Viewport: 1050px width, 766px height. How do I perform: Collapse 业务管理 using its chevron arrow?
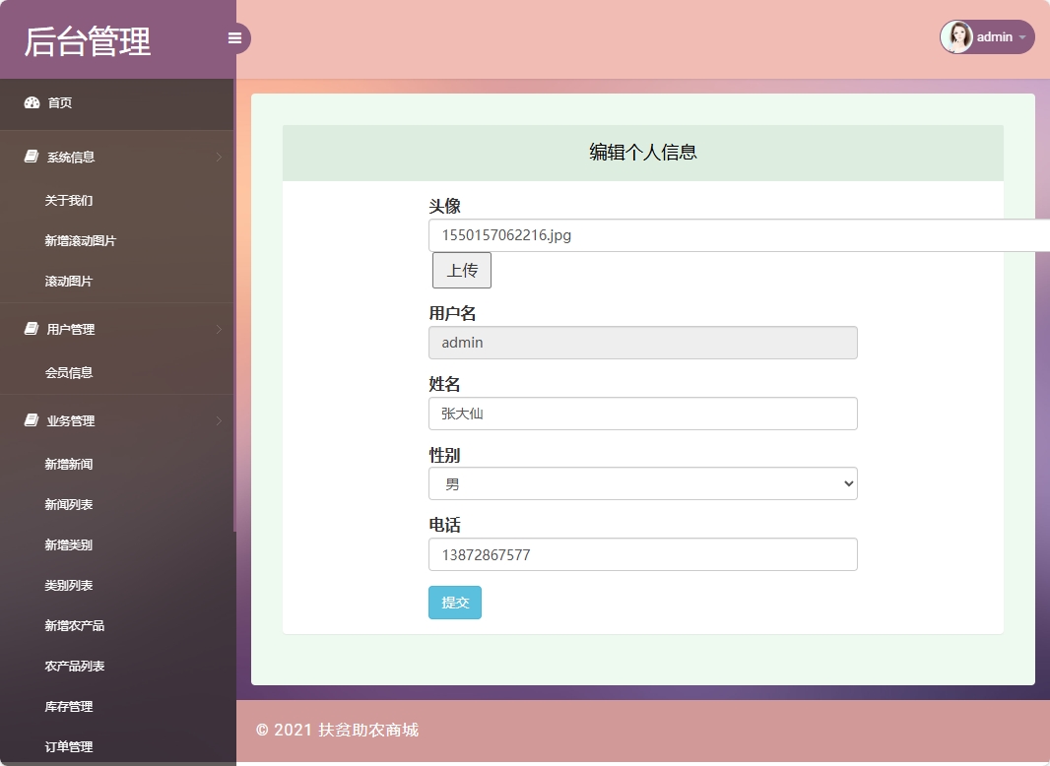tap(219, 420)
